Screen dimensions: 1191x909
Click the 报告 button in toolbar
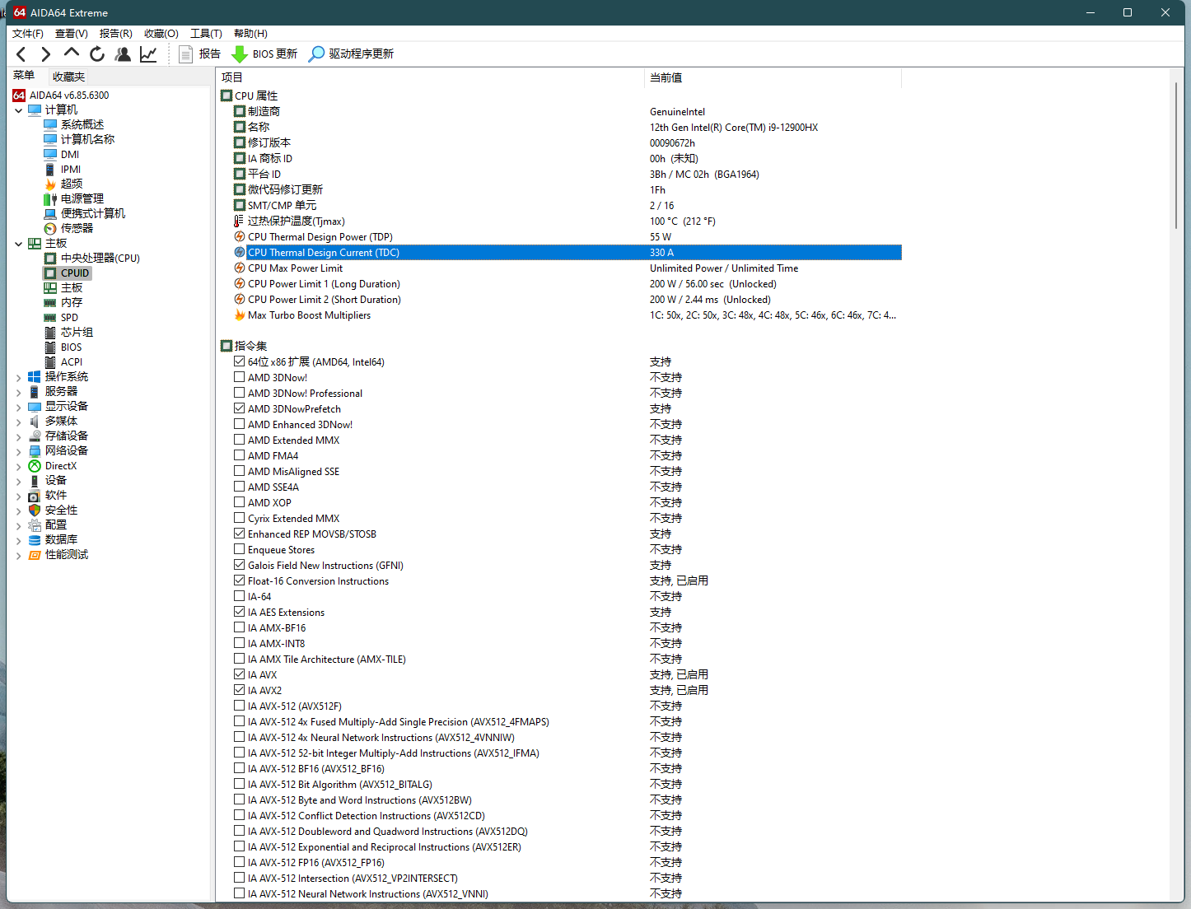click(200, 54)
